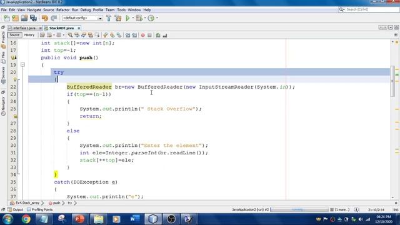This screenshot has height=225, width=400.
Task: Click the Toggle Bookmark icon
Action: point(119,35)
